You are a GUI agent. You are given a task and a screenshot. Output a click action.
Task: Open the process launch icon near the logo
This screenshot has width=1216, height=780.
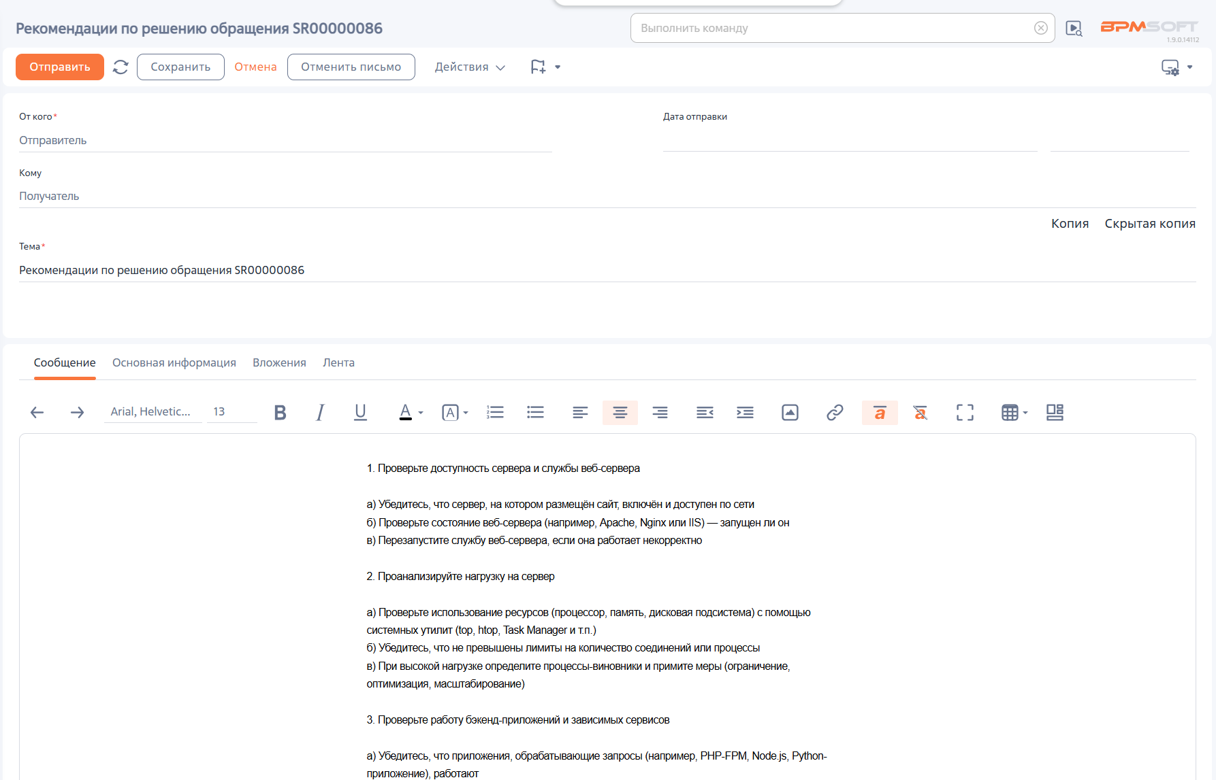(x=1074, y=28)
